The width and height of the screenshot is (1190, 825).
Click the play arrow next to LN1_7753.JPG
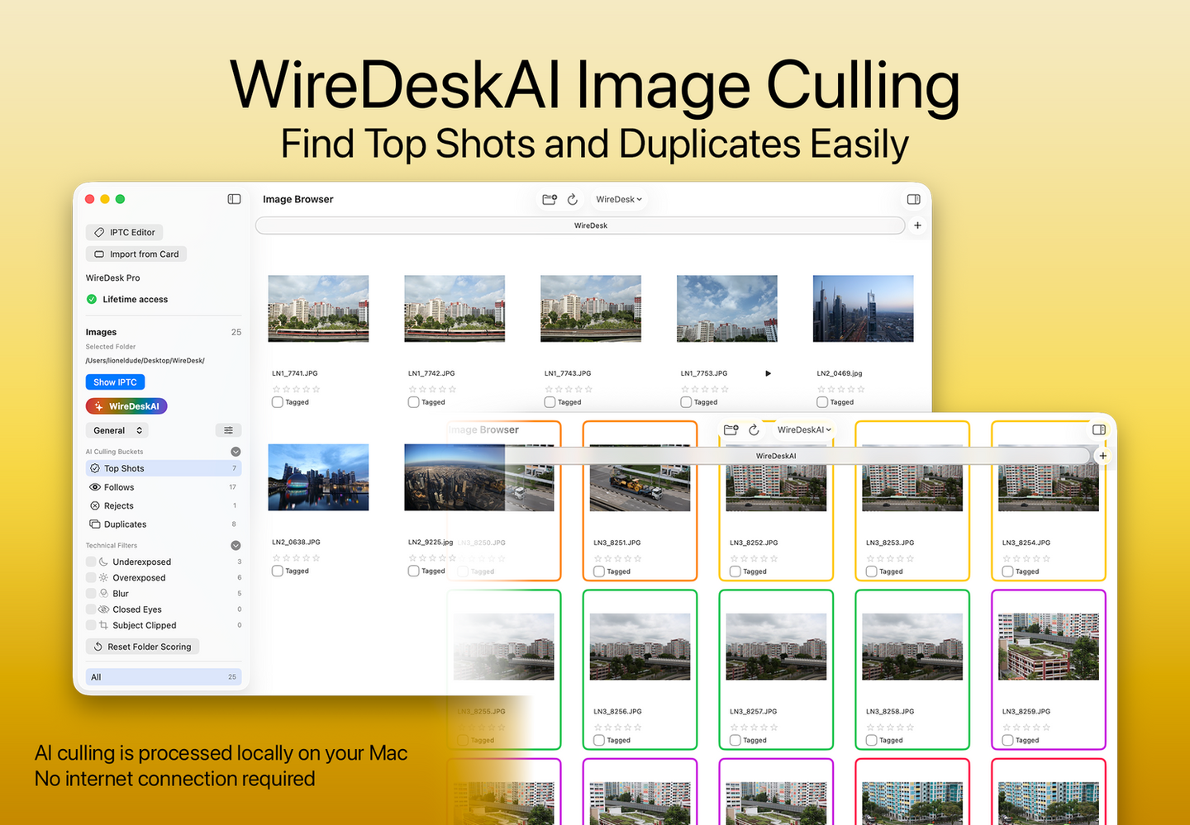pyautogui.click(x=768, y=373)
